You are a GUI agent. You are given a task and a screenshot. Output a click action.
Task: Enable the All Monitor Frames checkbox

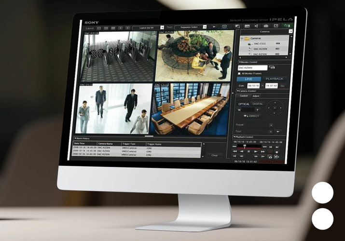point(240,73)
